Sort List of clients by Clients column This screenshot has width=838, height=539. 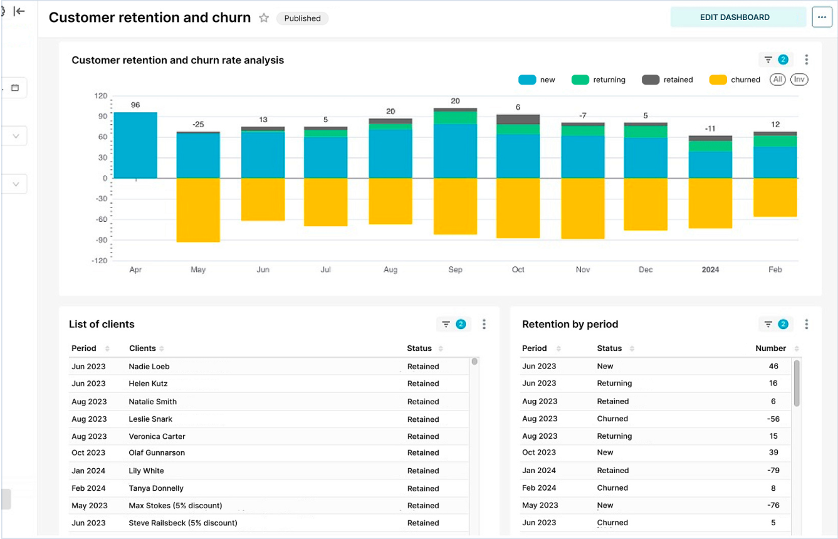pyautogui.click(x=162, y=348)
